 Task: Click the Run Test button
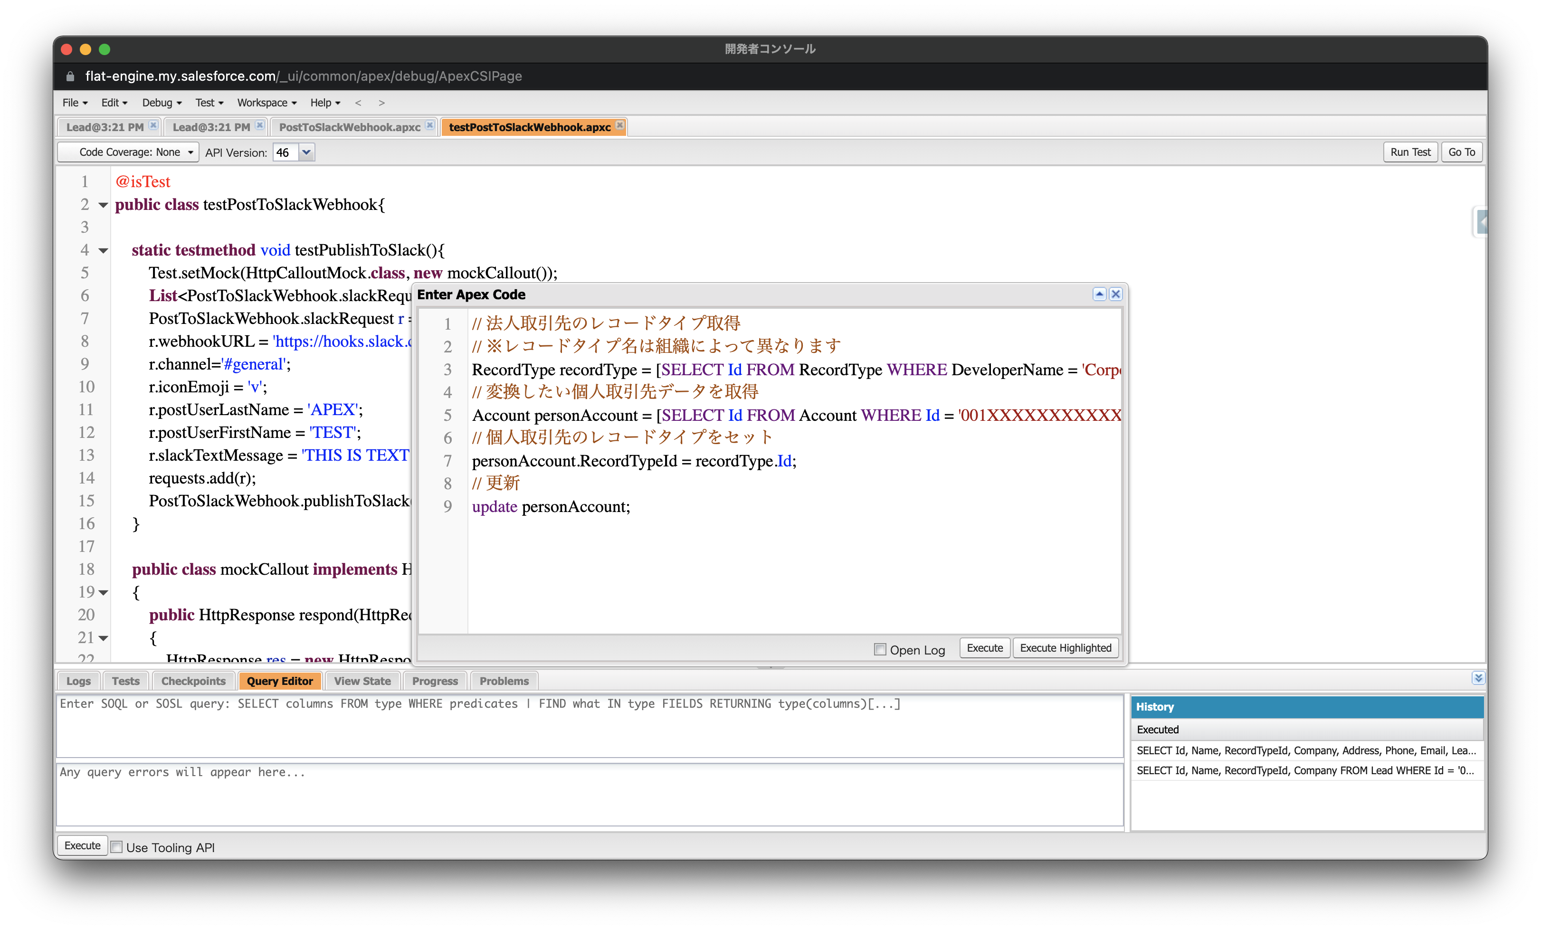[1410, 152]
